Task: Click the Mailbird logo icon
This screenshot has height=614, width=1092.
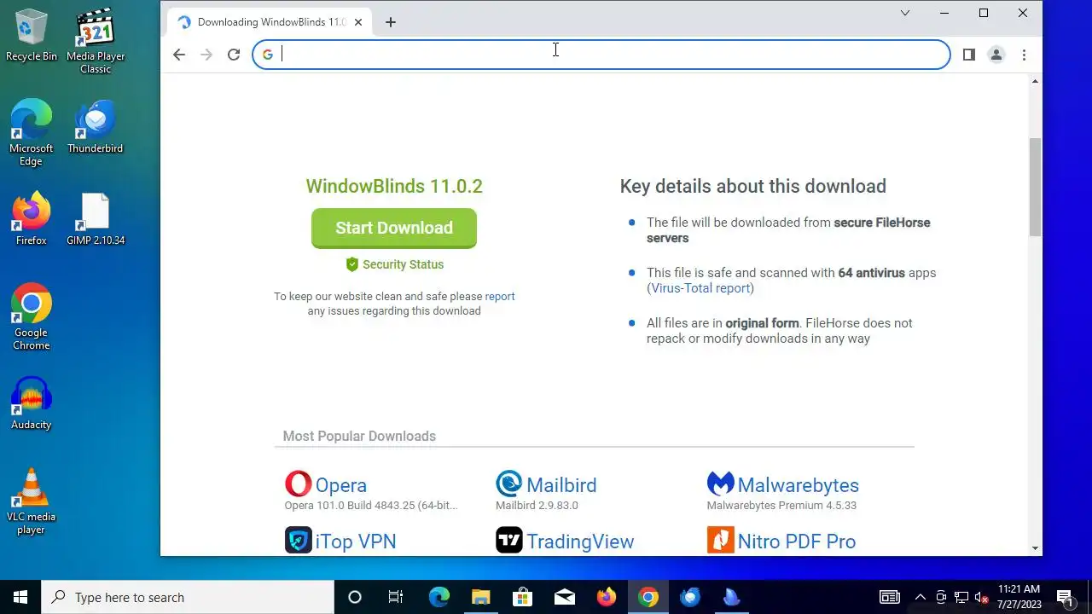Action: 509,484
